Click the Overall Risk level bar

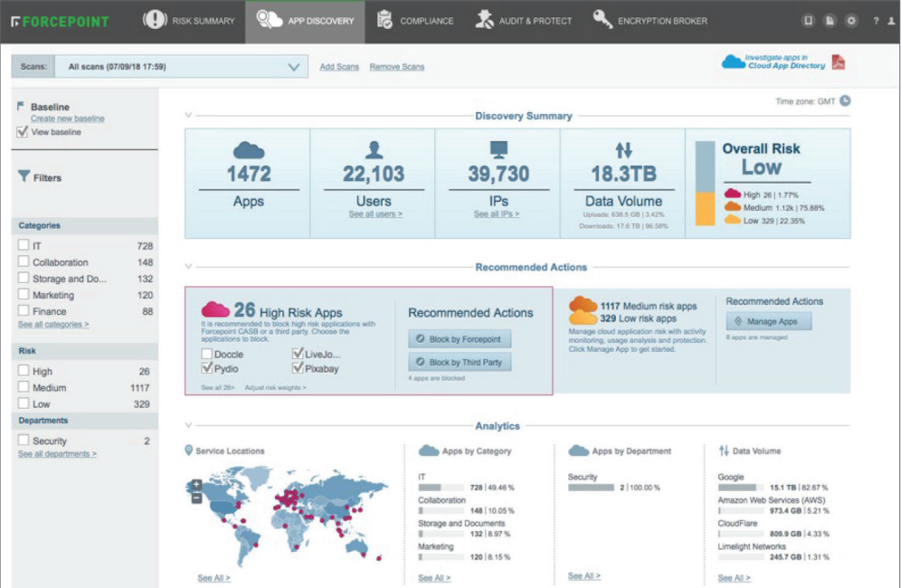[x=705, y=183]
